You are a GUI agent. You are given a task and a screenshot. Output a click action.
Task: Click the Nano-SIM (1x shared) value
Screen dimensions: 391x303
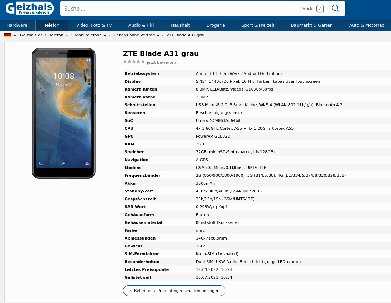coord(217,254)
